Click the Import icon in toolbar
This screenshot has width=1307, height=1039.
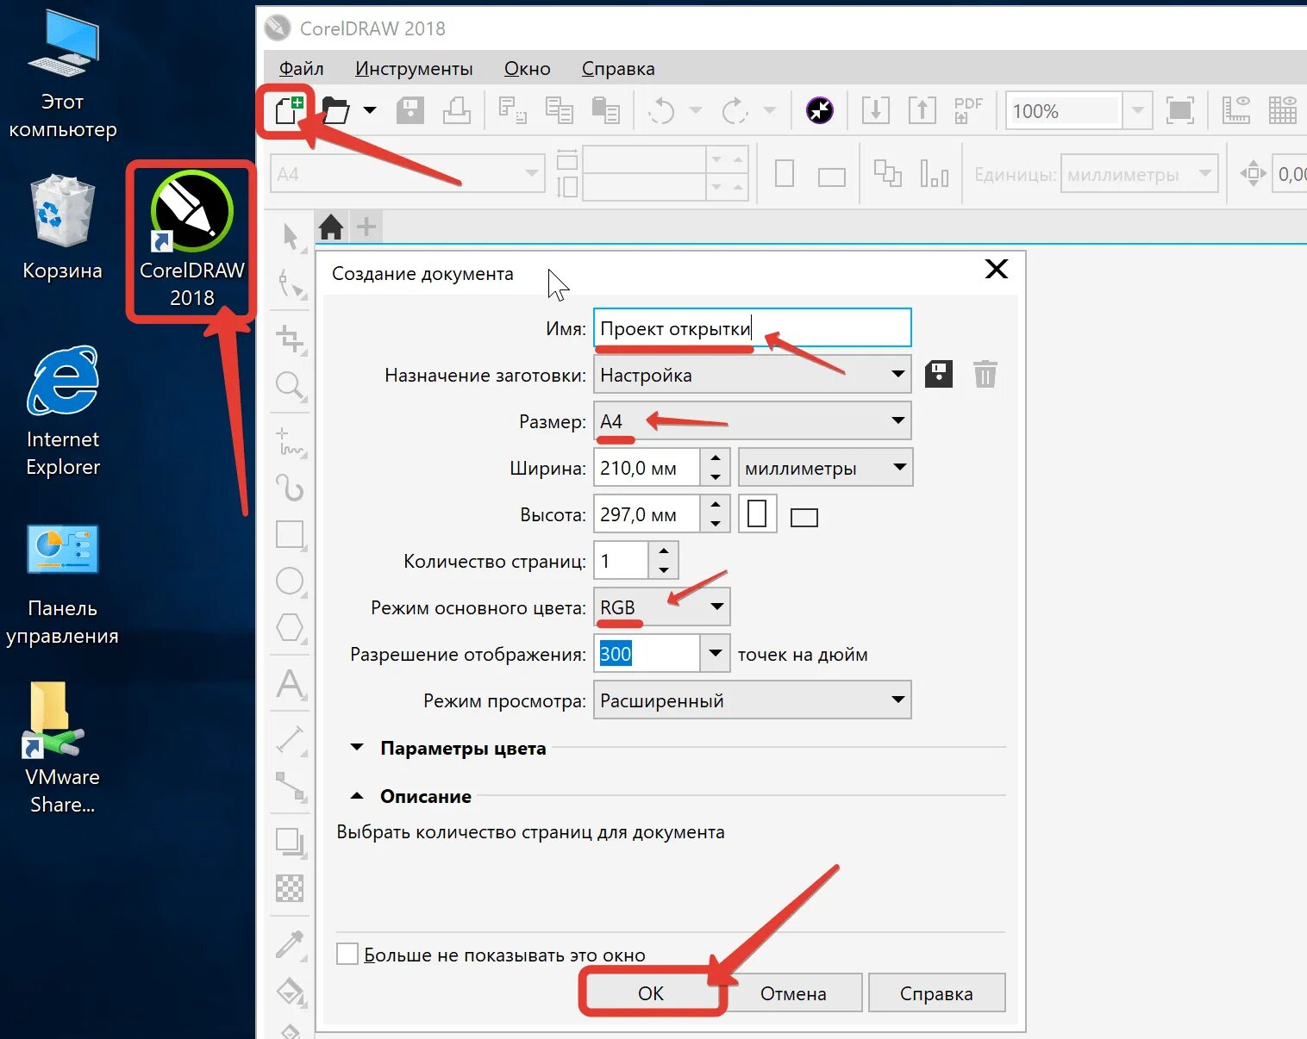point(876,110)
